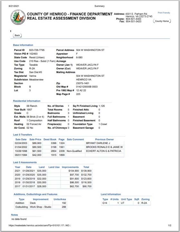Select previous owner BROOKS RONALD E & JANIE W
The height and width of the screenshot is (232, 180).
[104, 147]
